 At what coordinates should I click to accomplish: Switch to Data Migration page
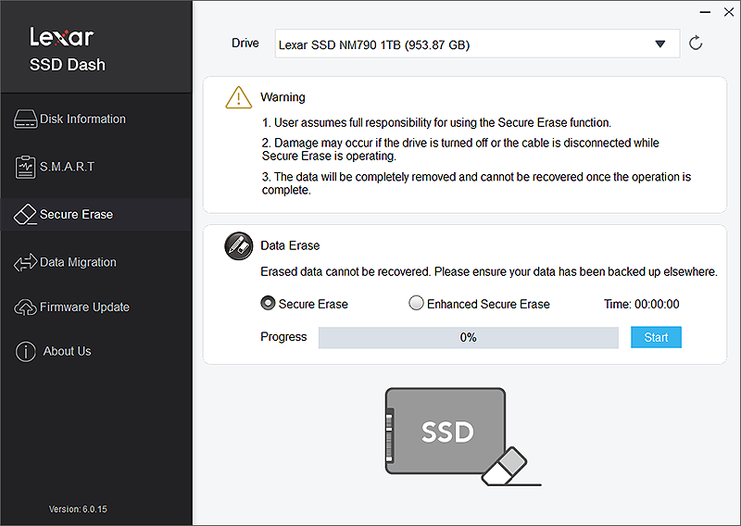tap(78, 263)
